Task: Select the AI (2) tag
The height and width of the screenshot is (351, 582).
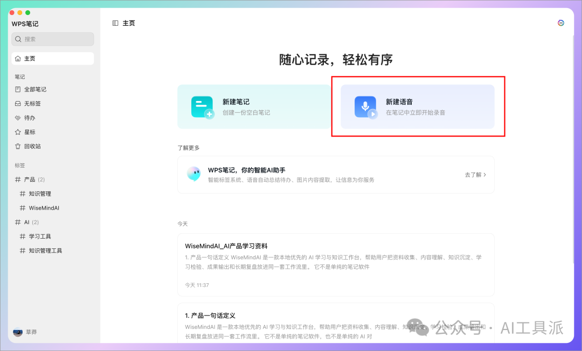Action: [x=53, y=222]
